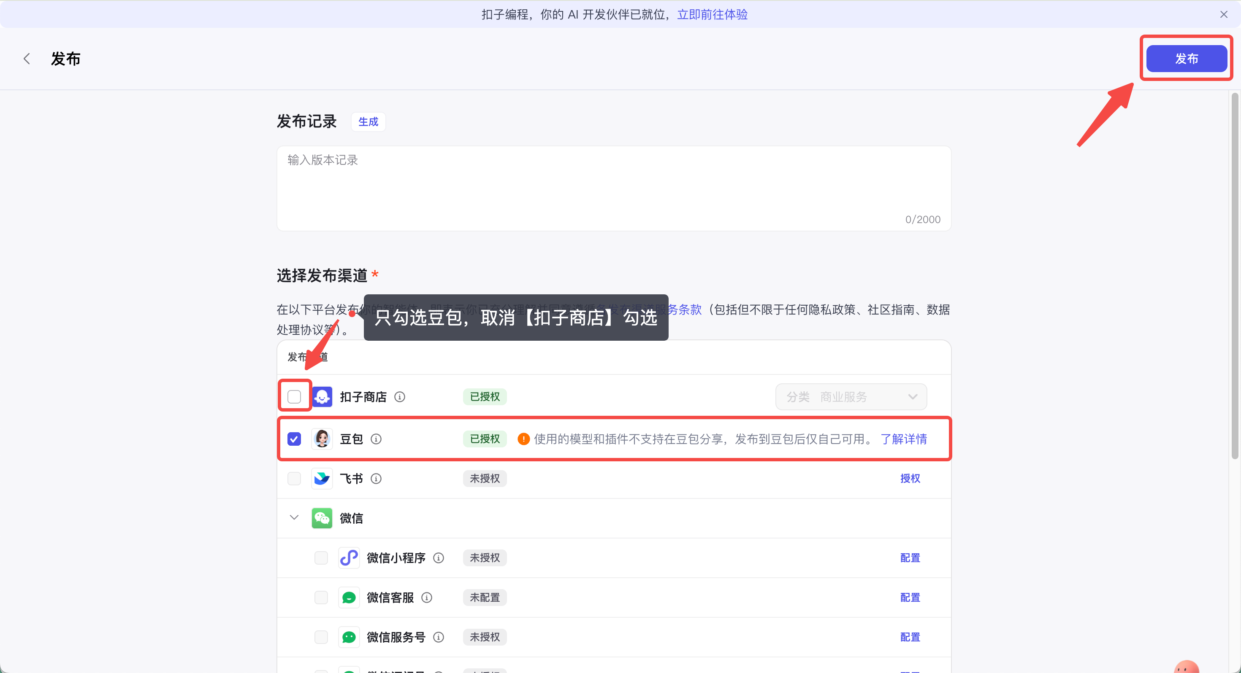
Task: Open 了解详情 link in 豆包 row
Action: pos(903,439)
